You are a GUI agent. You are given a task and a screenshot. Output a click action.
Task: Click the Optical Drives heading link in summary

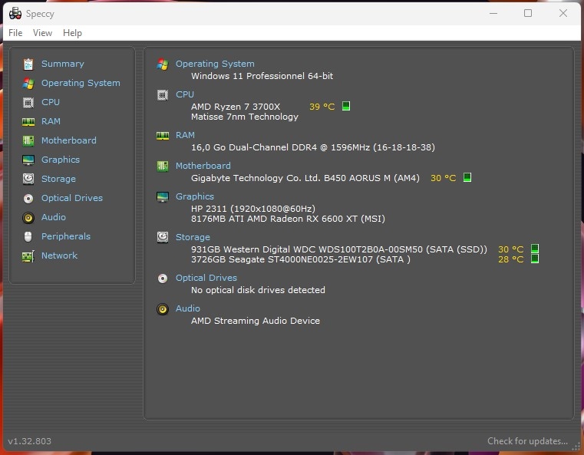206,278
